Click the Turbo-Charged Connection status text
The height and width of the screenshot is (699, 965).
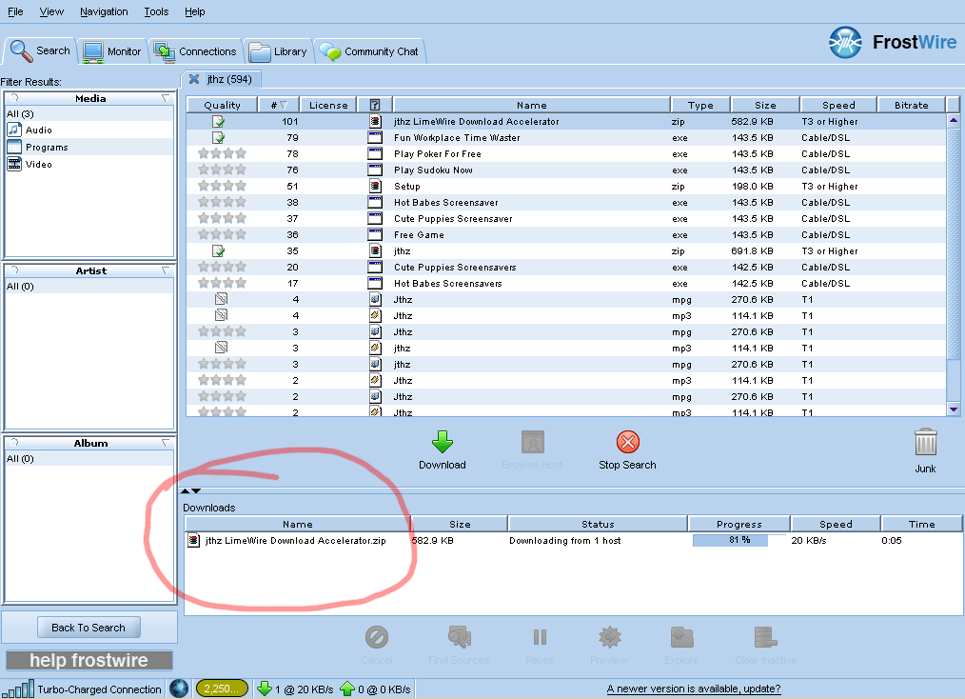pyautogui.click(x=99, y=689)
